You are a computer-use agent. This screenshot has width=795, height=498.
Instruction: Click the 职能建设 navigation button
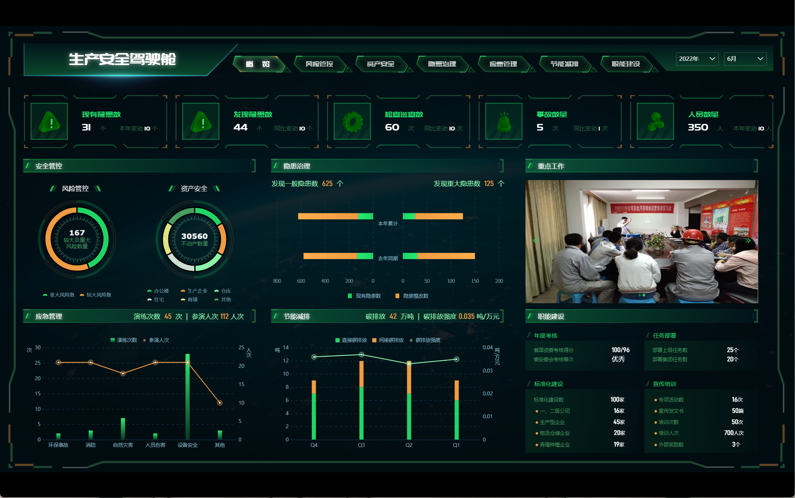(625, 64)
